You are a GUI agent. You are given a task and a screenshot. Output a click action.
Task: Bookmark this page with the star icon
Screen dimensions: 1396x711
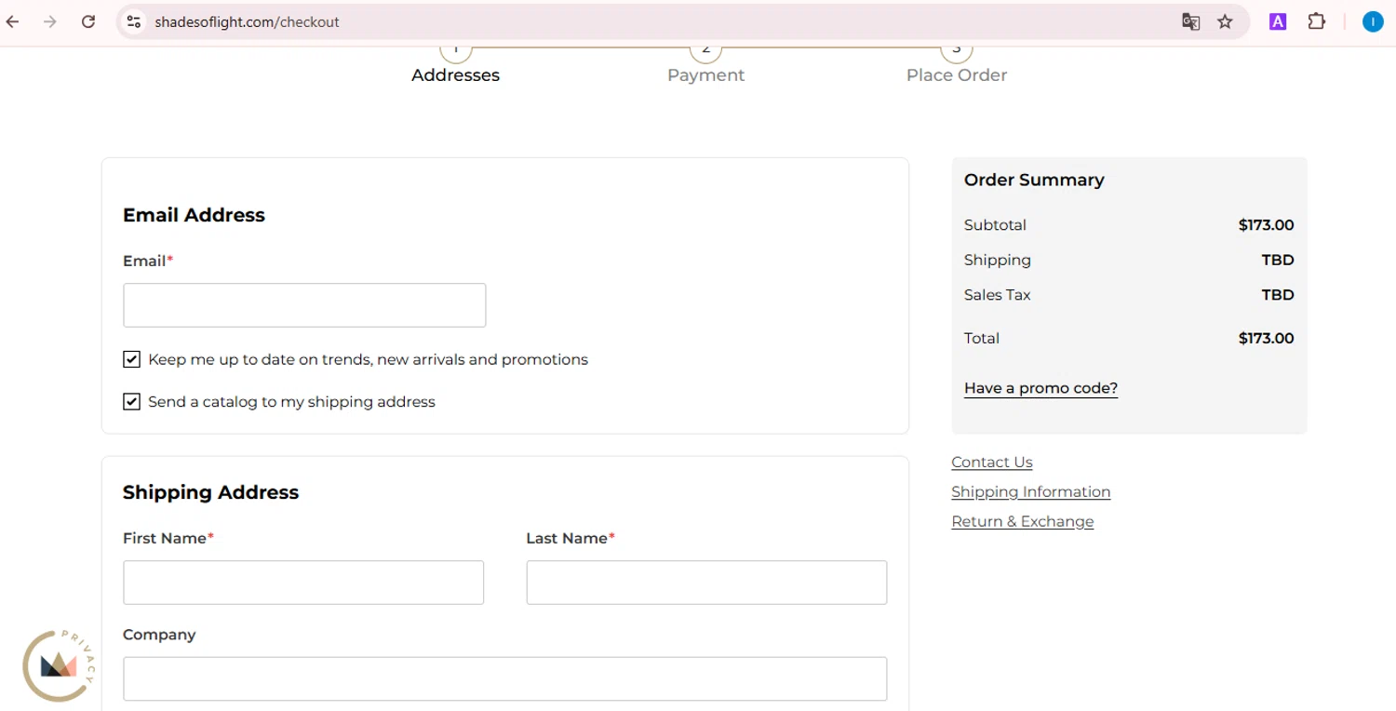point(1225,21)
